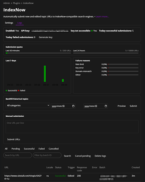Click the blurred API key value
145x182 pixels.
(x=50, y=31)
